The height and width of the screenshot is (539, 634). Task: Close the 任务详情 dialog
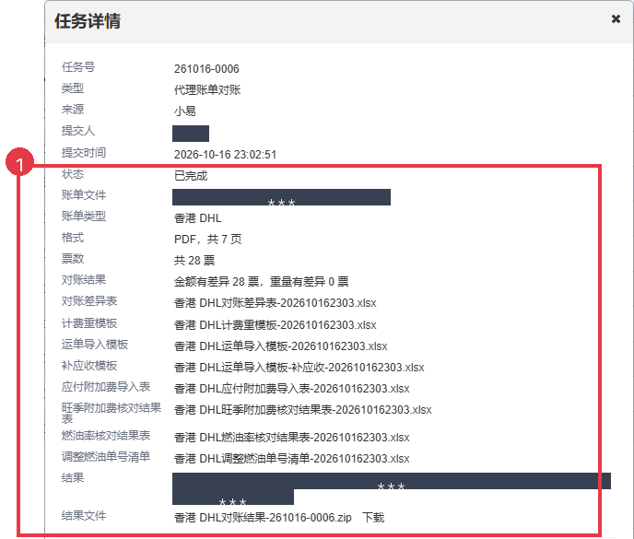(x=616, y=19)
